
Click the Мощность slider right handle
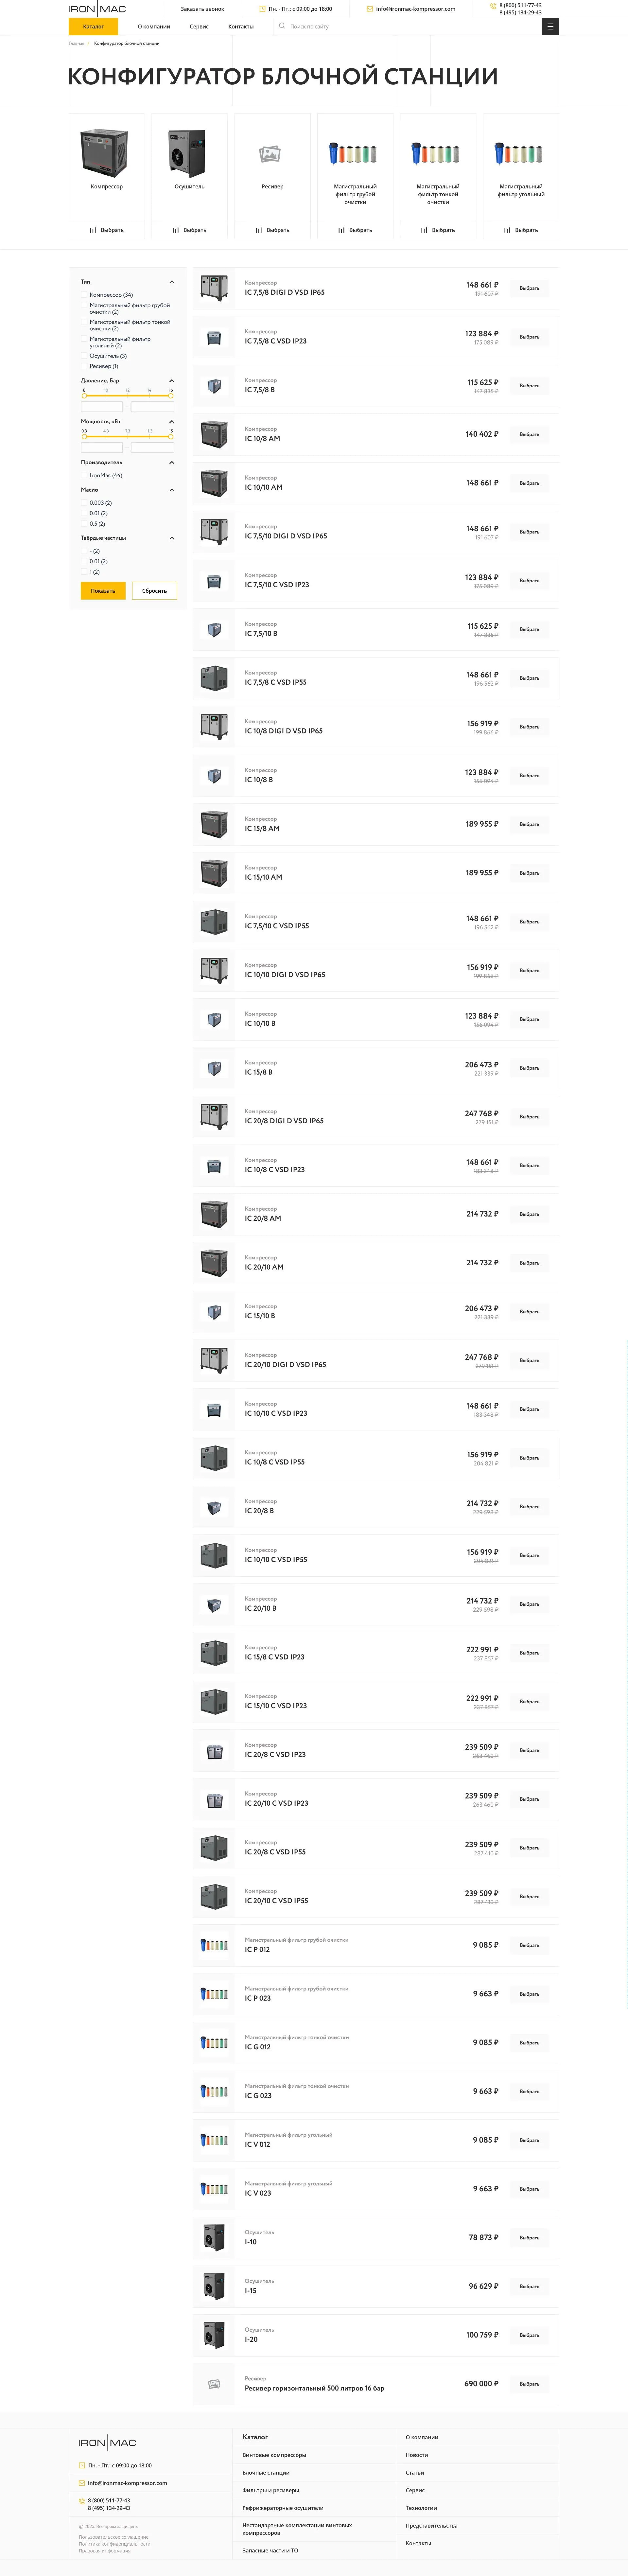pos(171,437)
